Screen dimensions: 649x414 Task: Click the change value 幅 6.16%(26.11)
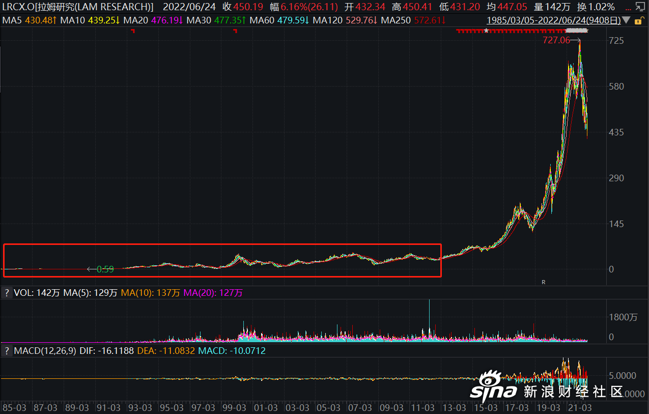(303, 7)
